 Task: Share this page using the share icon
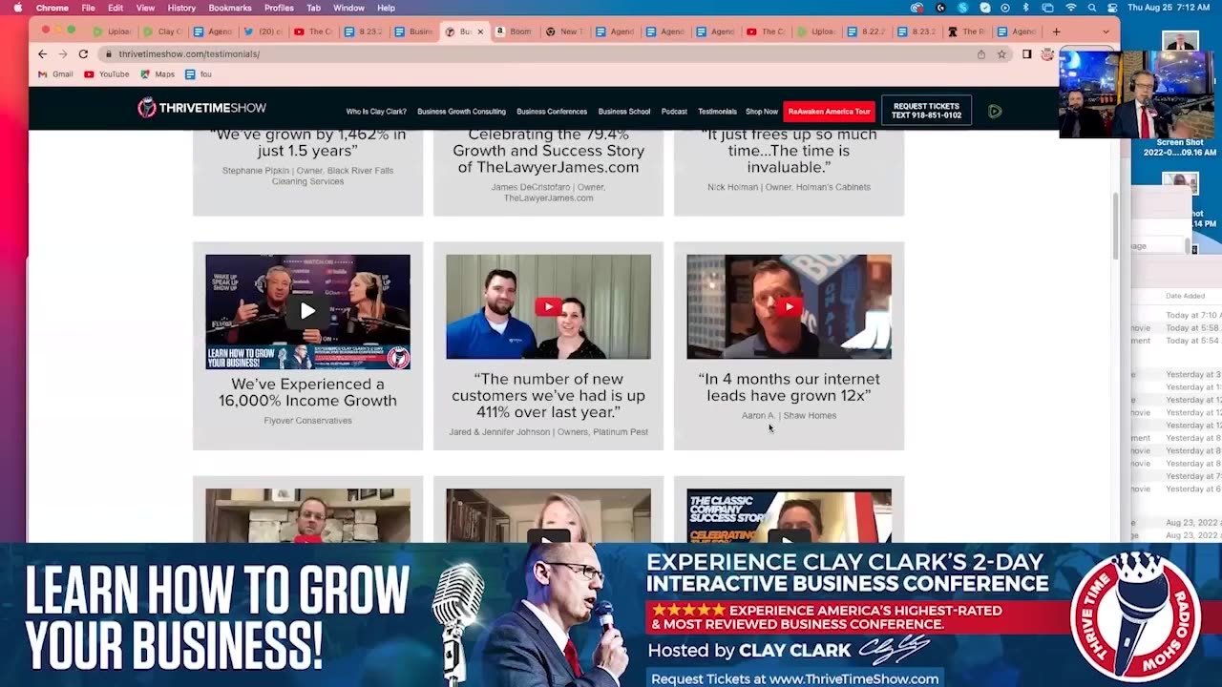point(980,54)
